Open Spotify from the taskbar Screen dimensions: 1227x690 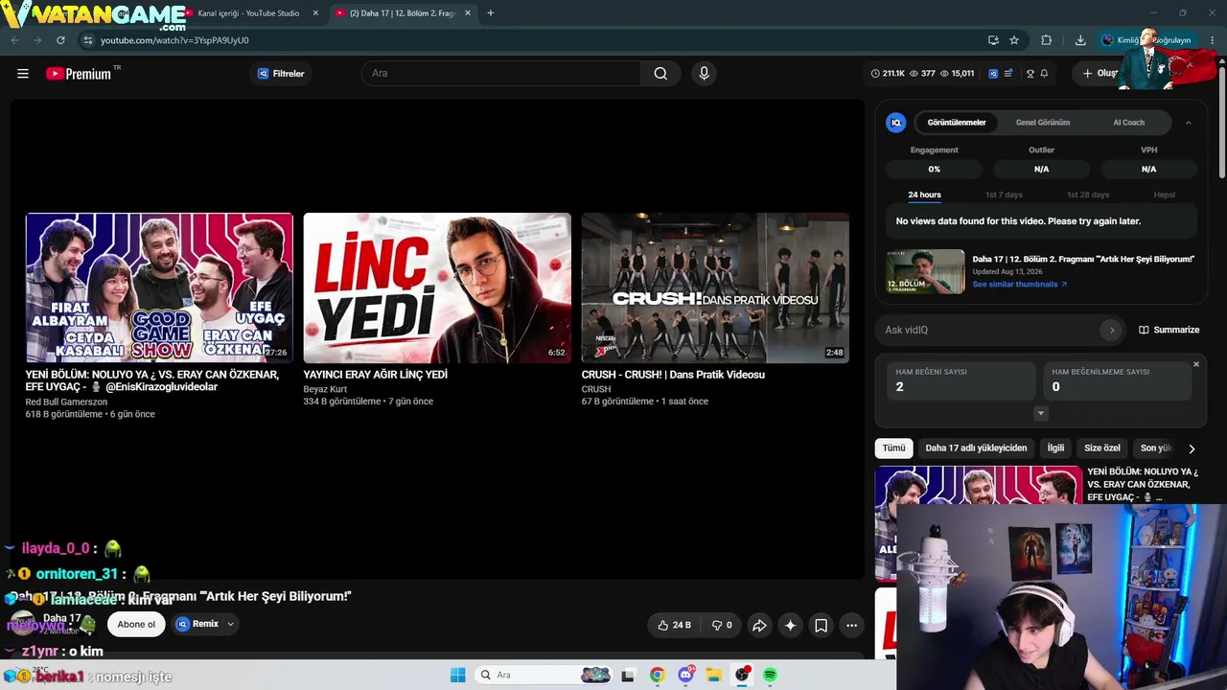tap(770, 675)
